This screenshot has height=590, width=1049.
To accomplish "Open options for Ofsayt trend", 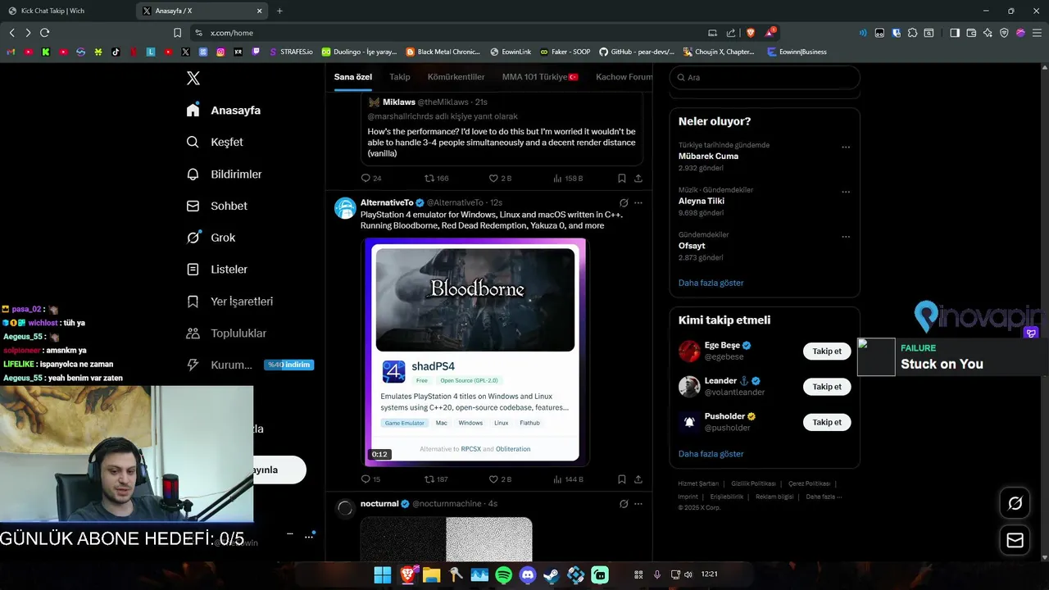I will 846,237.
